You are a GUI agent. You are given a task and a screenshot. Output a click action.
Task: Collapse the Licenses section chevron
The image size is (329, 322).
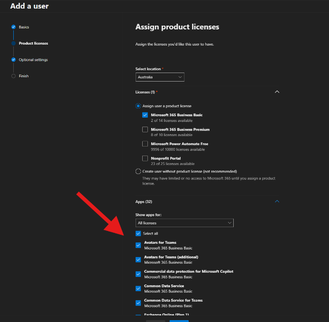[277, 92]
